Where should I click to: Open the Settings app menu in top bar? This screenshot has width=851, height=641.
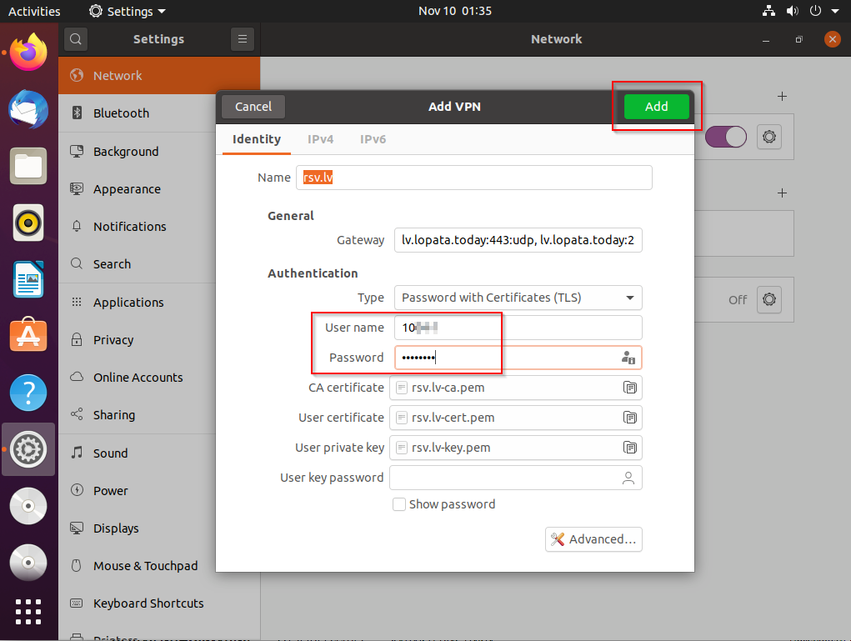point(128,12)
